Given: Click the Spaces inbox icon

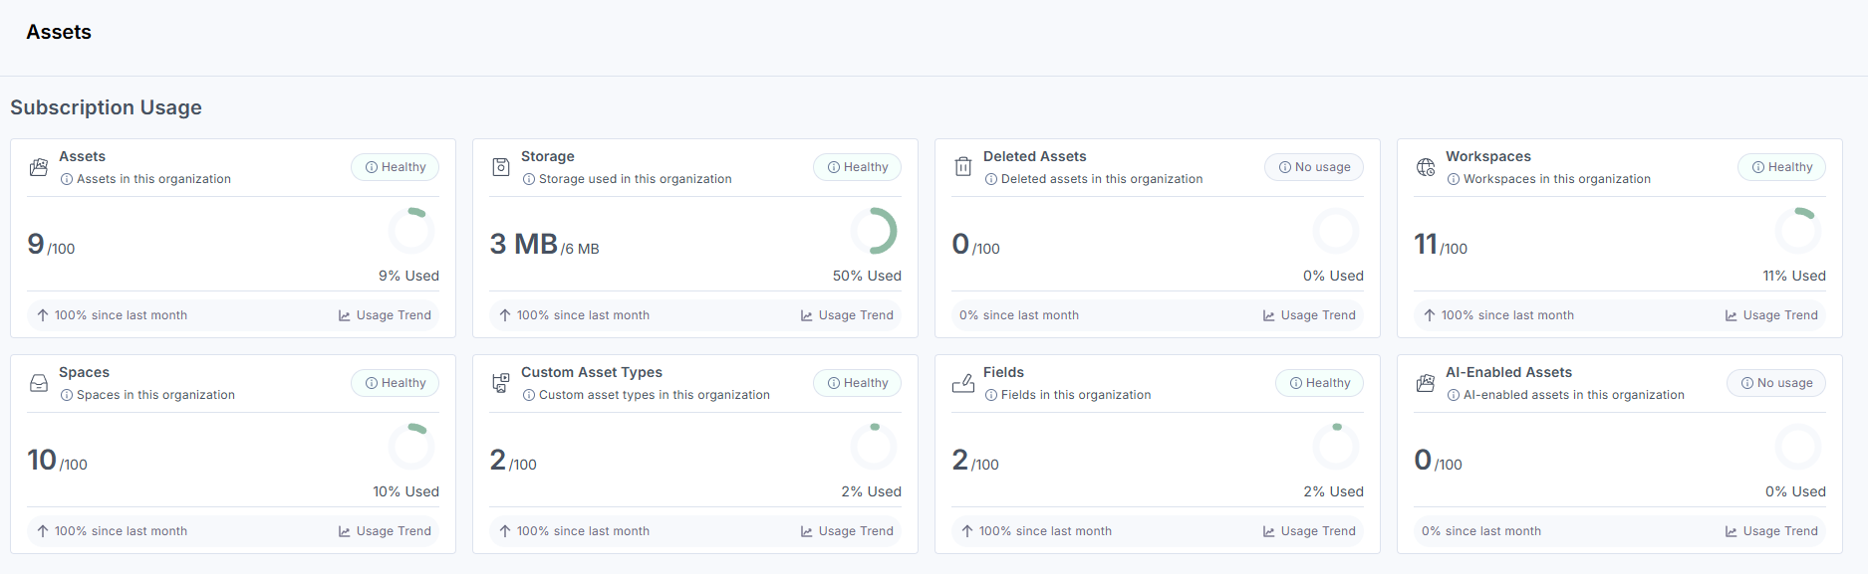Looking at the screenshot, I should click(39, 383).
